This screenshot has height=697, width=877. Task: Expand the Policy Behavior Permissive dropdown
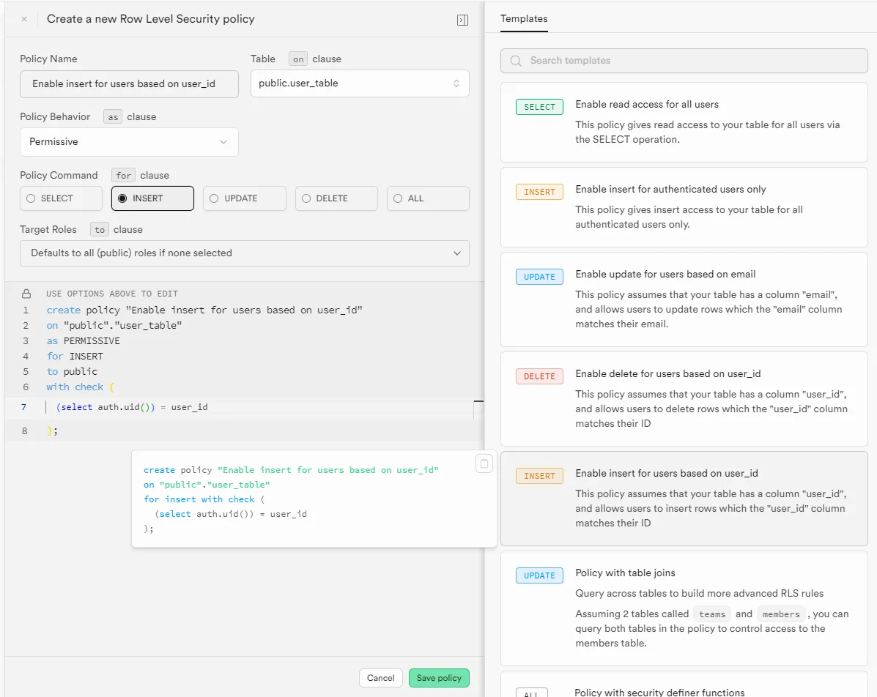tap(129, 142)
